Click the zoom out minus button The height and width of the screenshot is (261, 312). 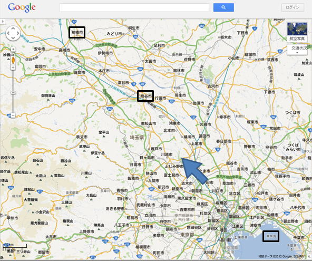click(x=13, y=115)
